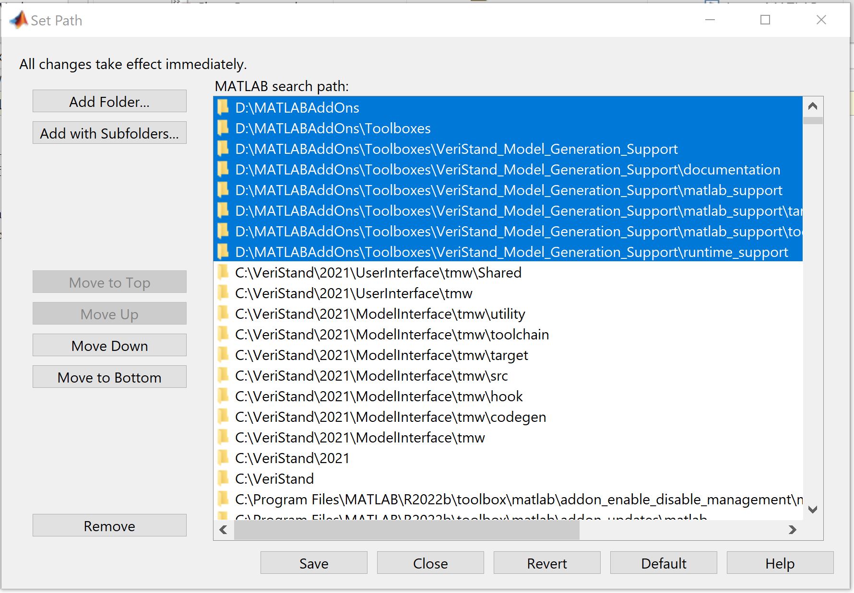Image resolution: width=854 pixels, height=593 pixels.
Task: Select C:\VeriStand\2021\ModelInterface\tmw\hook
Action: point(508,396)
